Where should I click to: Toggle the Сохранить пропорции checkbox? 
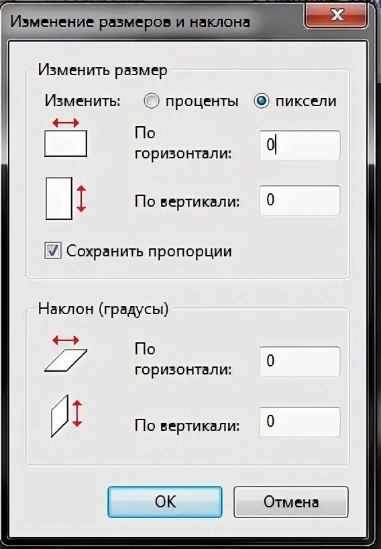point(53,251)
